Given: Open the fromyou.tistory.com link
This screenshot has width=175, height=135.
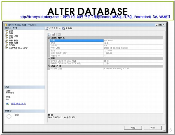Looking at the screenshot, I should pos(39,17).
